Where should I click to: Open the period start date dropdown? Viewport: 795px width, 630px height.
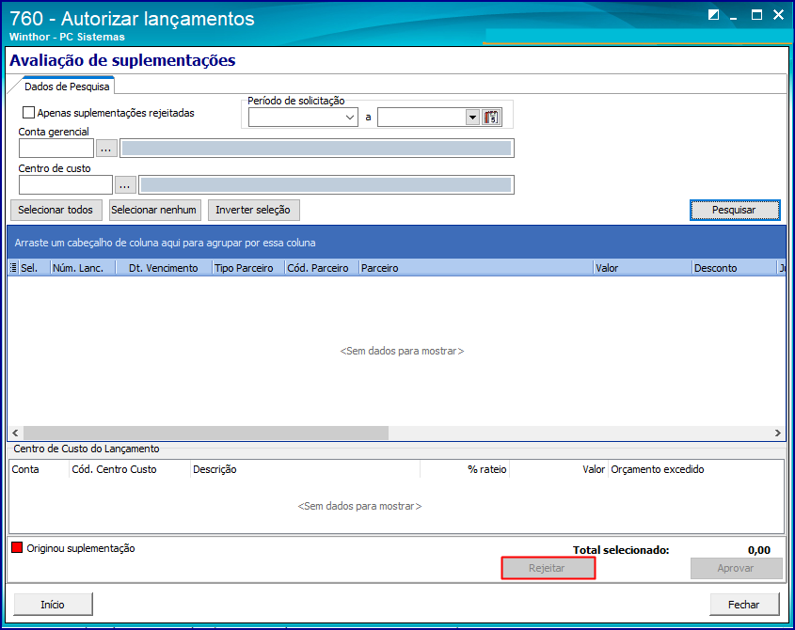coord(350,118)
